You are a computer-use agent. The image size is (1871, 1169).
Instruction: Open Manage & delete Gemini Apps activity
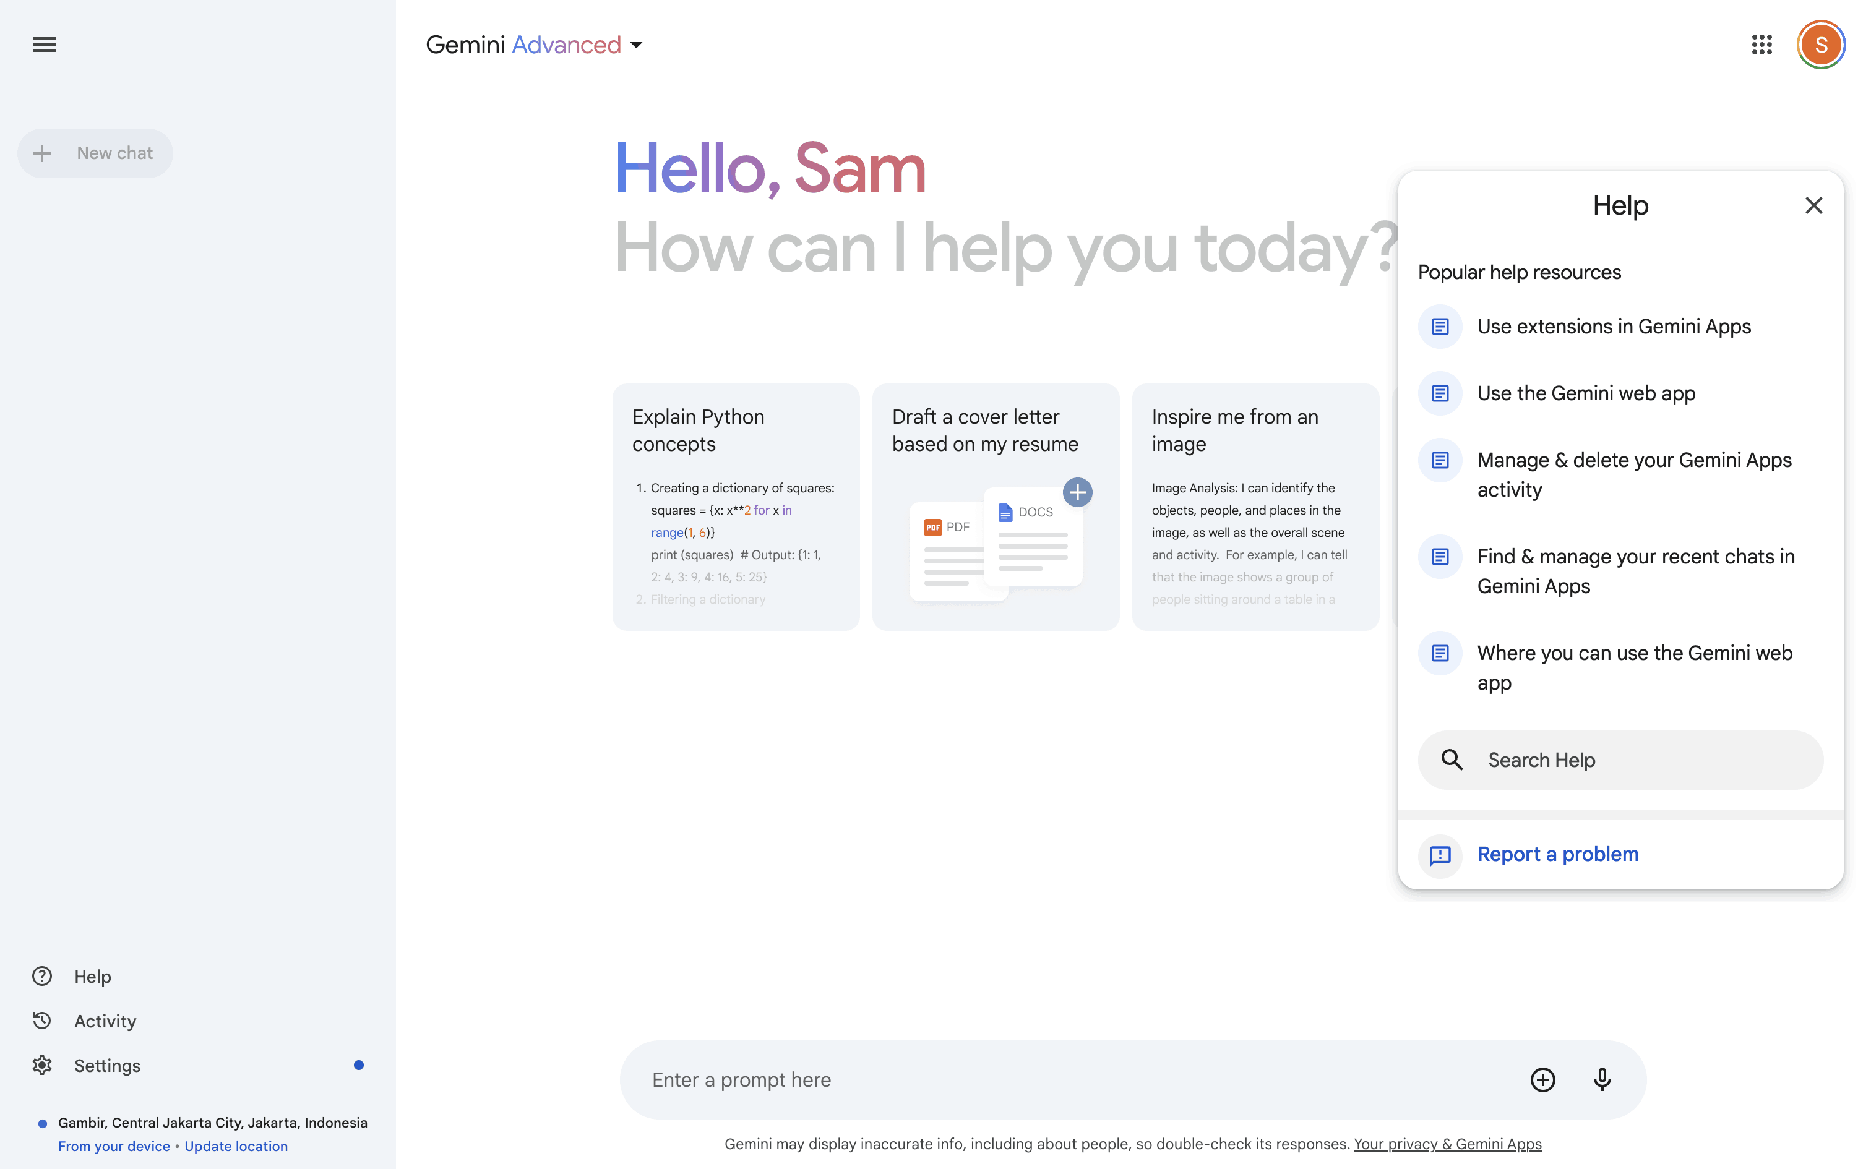[1633, 475]
